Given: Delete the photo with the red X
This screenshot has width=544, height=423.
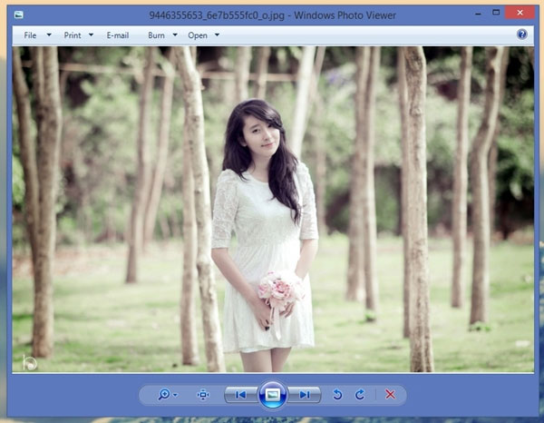Looking at the screenshot, I should tap(390, 395).
